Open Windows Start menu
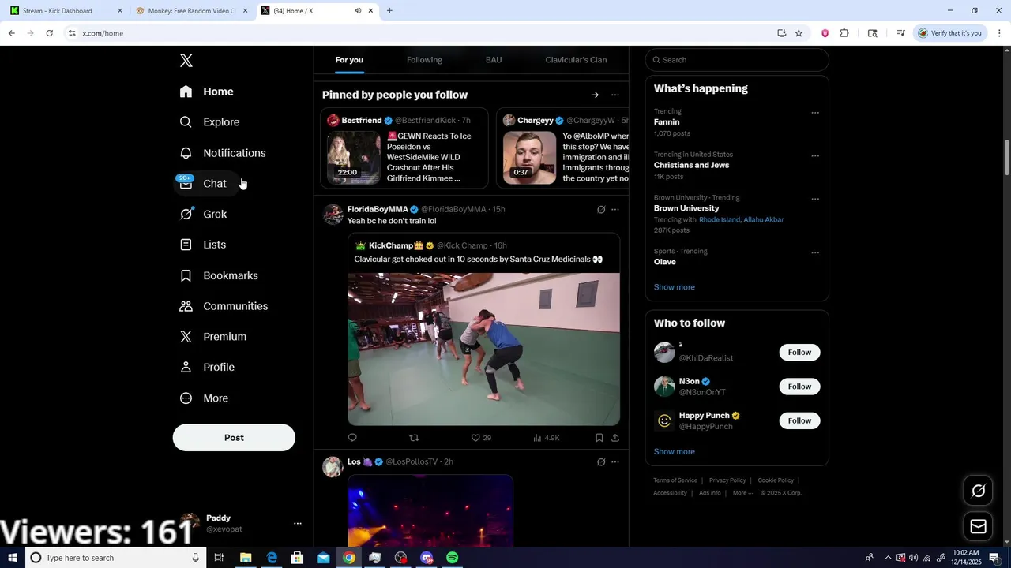 point(13,558)
